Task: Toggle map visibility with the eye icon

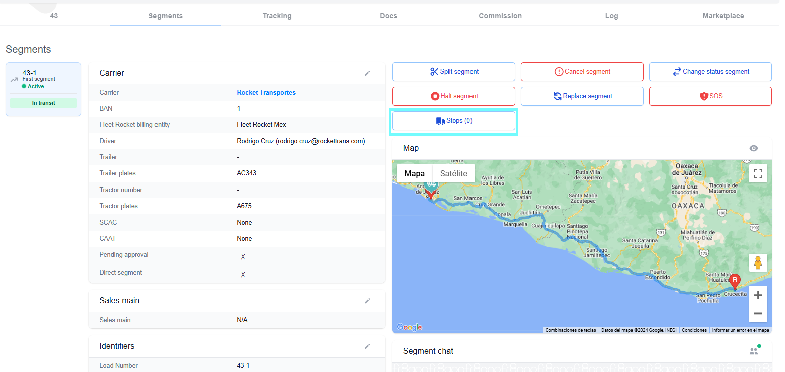Action: [753, 148]
